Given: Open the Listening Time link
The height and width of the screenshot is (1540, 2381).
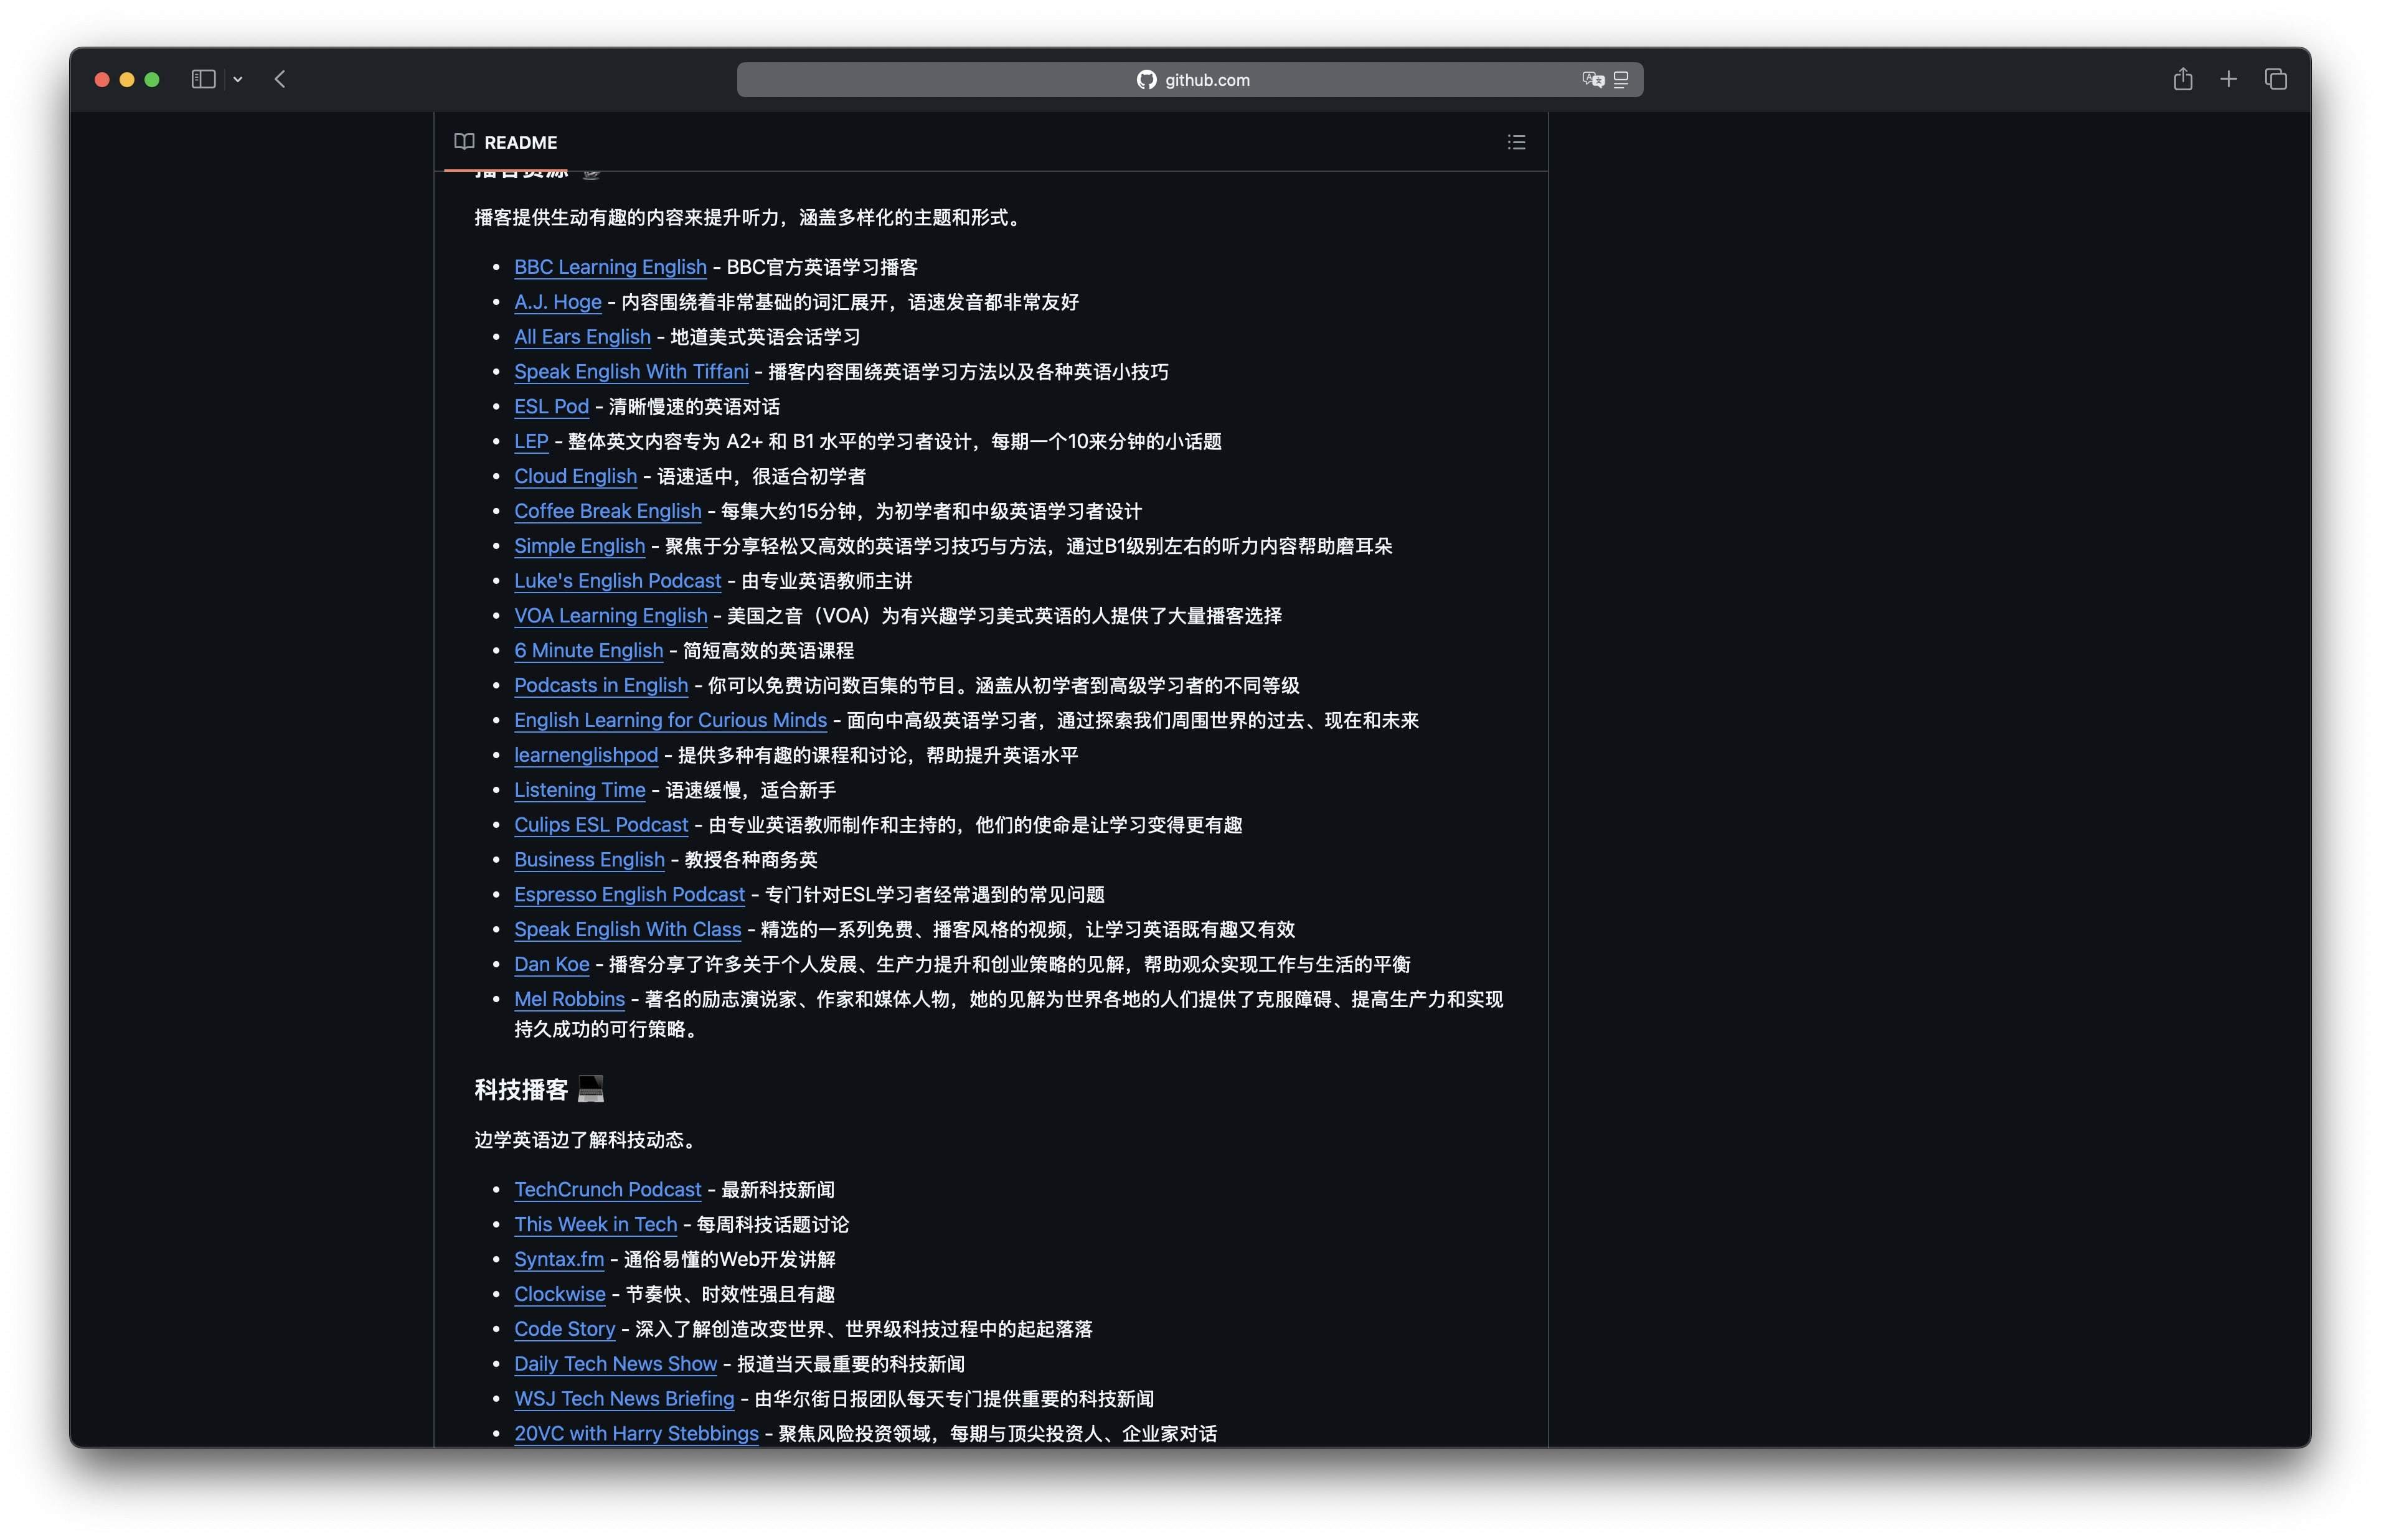Looking at the screenshot, I should [579, 790].
